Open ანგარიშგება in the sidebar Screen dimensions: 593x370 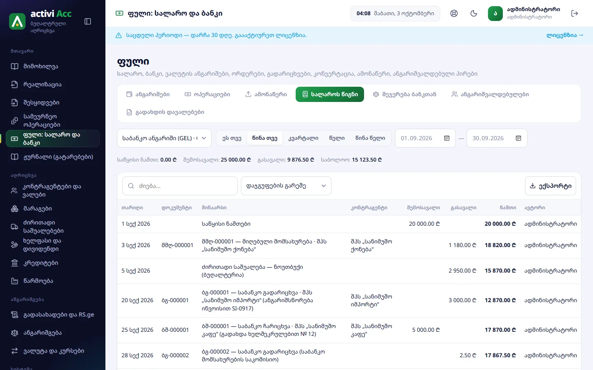[53, 333]
